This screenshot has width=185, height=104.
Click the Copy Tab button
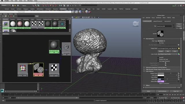click(x=176, y=91)
